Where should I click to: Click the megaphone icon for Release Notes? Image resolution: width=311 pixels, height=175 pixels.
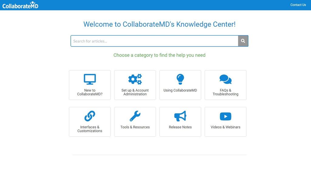coord(180,116)
